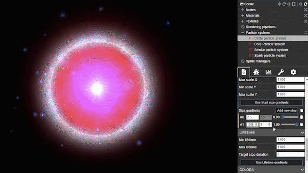Click the Circle particle system row icon
This screenshot has height=173, width=308.
(x=251, y=38)
